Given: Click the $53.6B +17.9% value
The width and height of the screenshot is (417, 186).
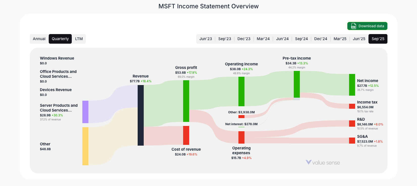Looking at the screenshot, I should (186, 73).
